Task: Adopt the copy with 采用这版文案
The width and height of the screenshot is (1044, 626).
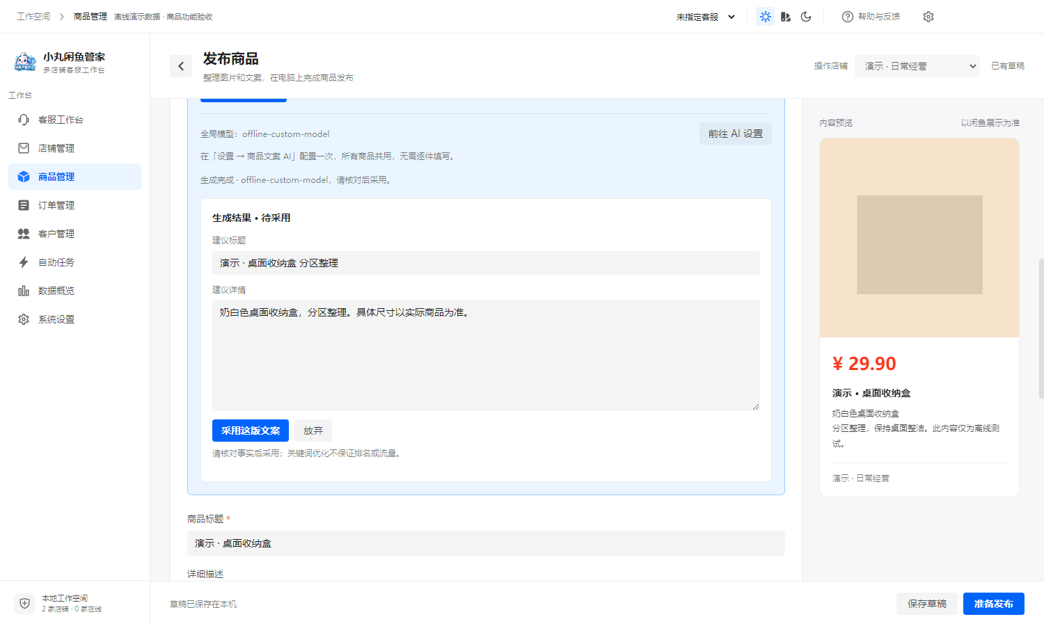Action: click(251, 431)
